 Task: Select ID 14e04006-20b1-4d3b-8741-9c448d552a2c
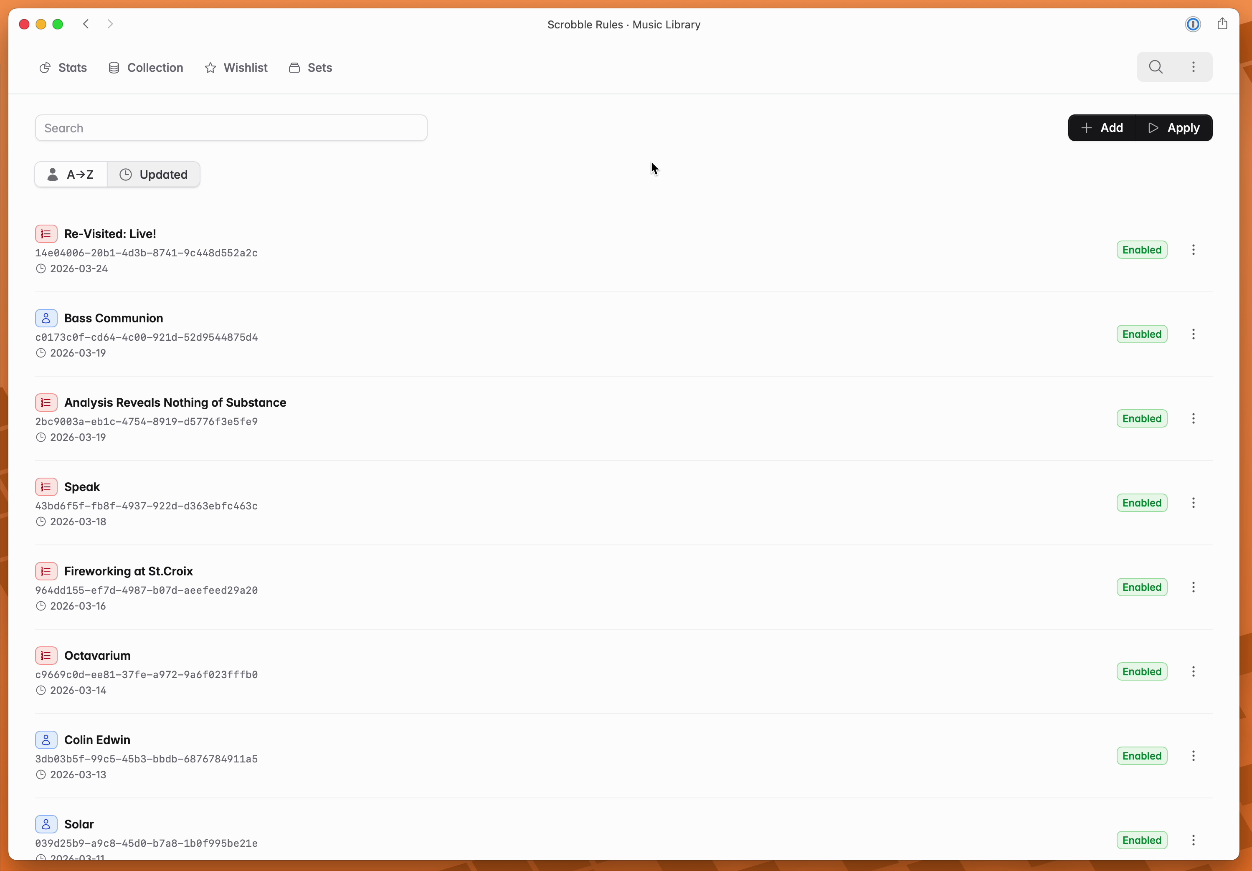pos(147,253)
